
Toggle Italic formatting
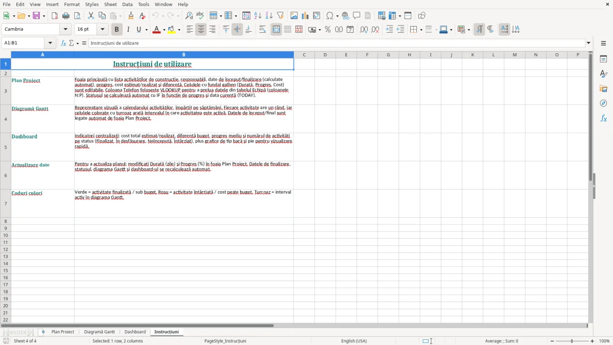pos(128,30)
